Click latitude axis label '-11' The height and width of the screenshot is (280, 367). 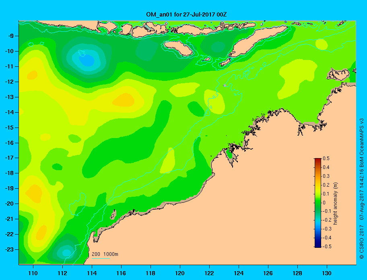[x=9, y=66]
